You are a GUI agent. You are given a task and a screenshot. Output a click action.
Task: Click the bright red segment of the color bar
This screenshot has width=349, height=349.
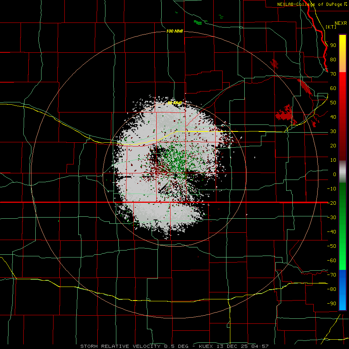(x=342, y=80)
